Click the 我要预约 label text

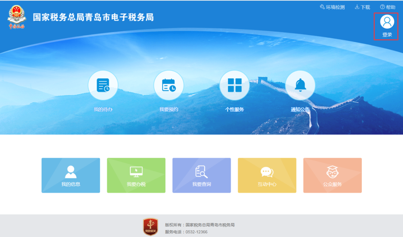pos(169,109)
